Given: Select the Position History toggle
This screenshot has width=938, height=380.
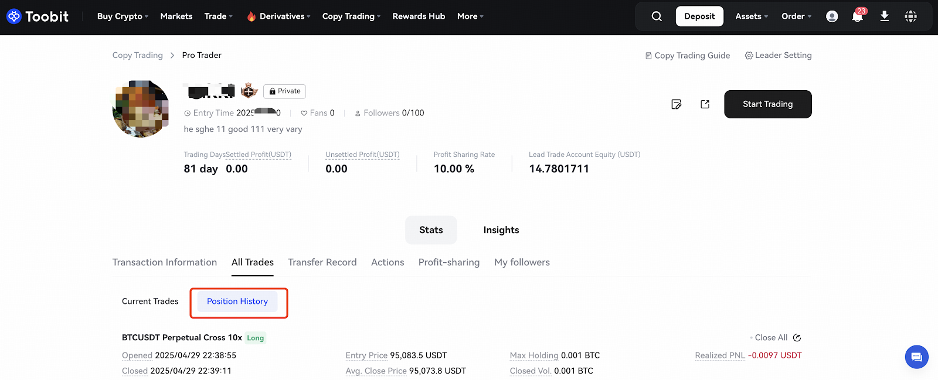Looking at the screenshot, I should click(237, 302).
